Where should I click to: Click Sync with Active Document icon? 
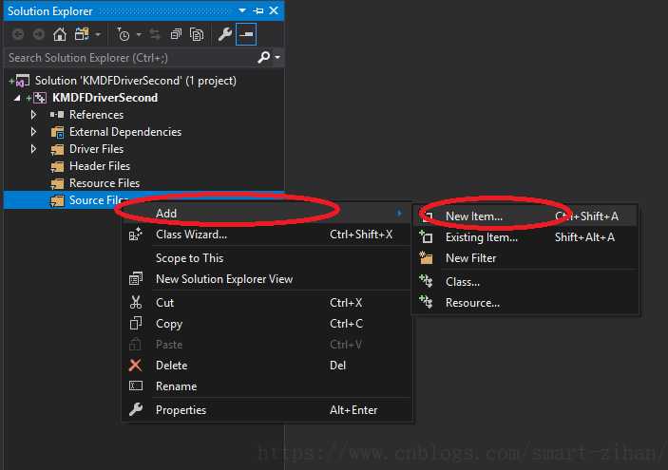[155, 34]
